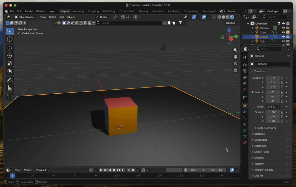
Task: Open the View Layer properties tab
Action: point(245,77)
